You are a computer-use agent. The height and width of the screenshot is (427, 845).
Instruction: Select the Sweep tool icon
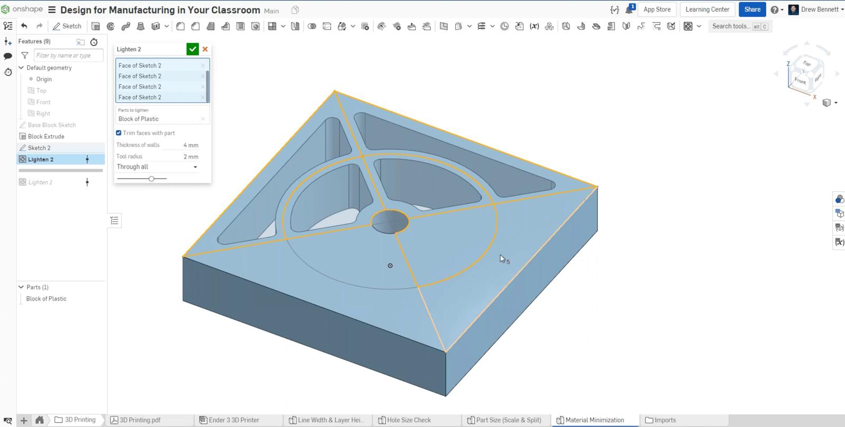[126, 26]
